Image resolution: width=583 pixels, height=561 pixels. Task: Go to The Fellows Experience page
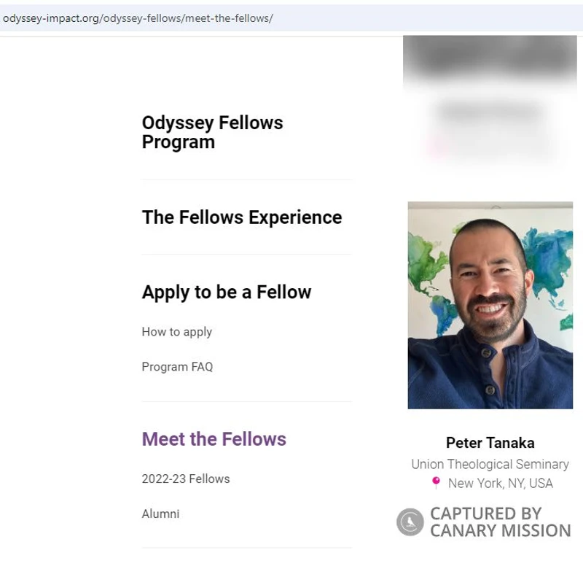[x=241, y=217]
